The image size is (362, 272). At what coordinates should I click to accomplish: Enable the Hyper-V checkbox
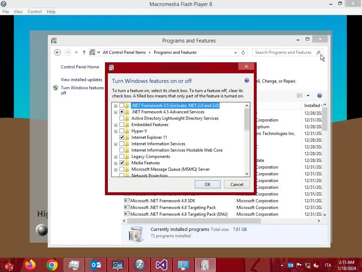pos(122,131)
